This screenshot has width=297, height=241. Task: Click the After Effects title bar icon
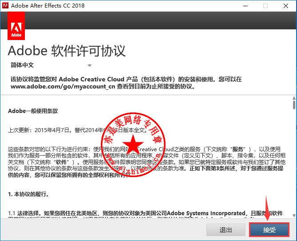[5, 6]
